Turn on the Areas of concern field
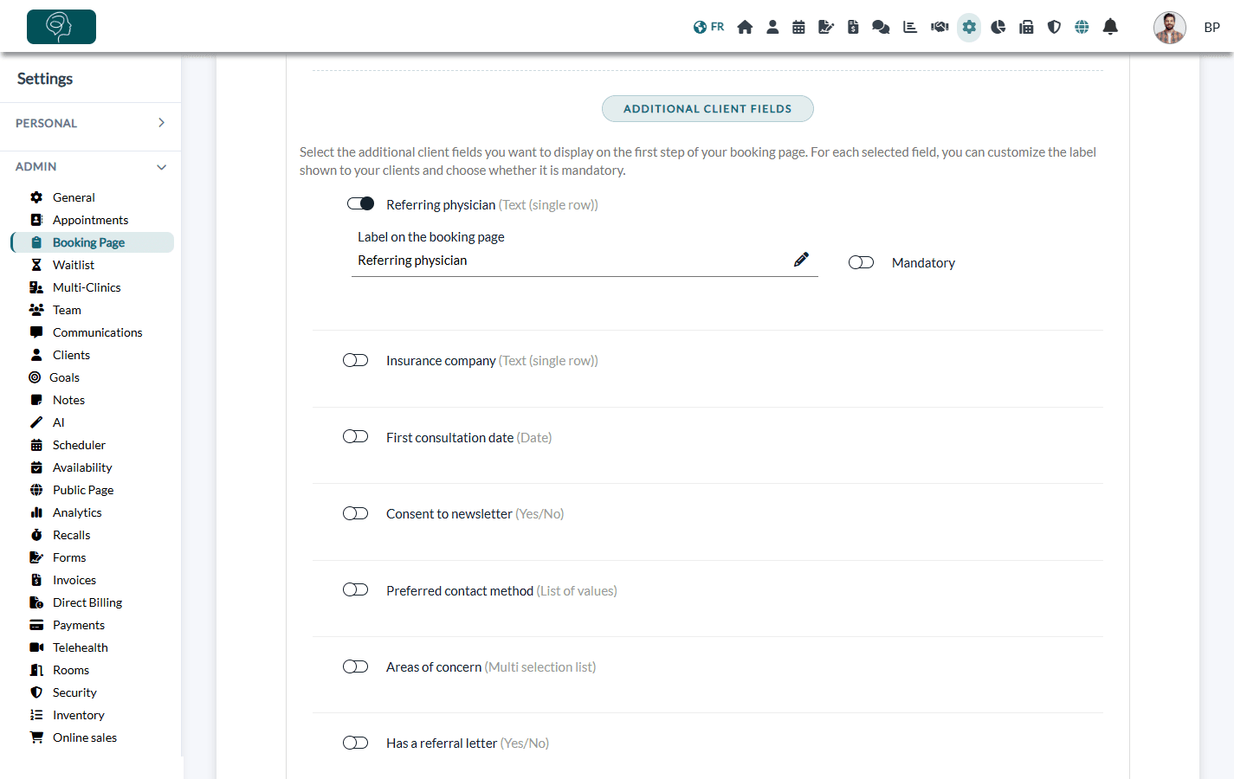The width and height of the screenshot is (1247, 779). coord(355,666)
